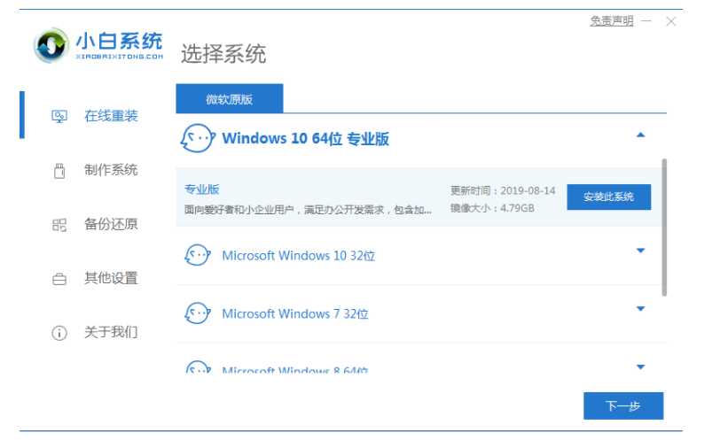
Task: Select the 专业版 edition row
Action: [310, 197]
